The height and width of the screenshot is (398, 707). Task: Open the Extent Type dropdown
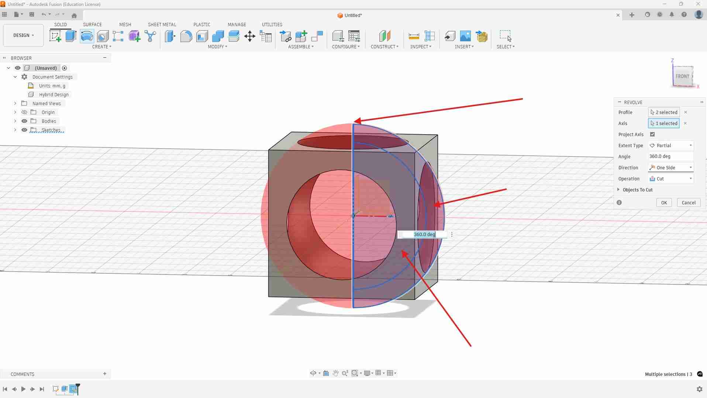click(671, 145)
